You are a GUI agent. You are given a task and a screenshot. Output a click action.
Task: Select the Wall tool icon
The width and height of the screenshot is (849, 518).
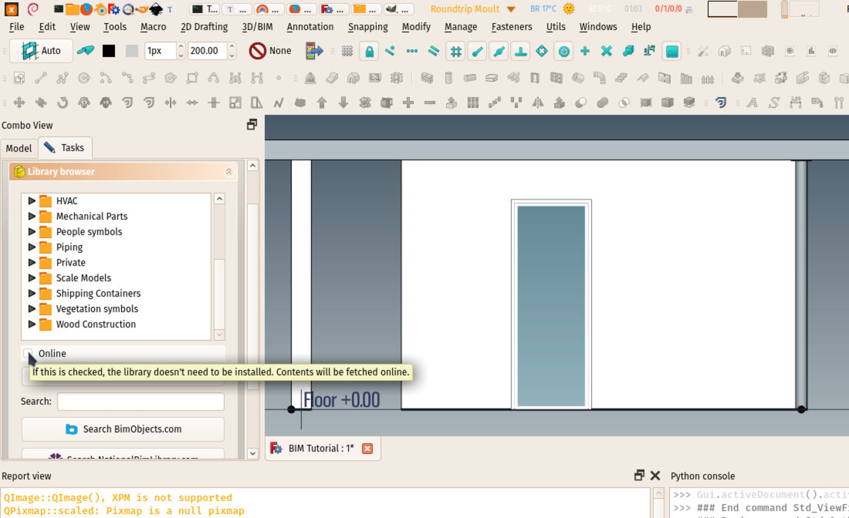point(427,78)
